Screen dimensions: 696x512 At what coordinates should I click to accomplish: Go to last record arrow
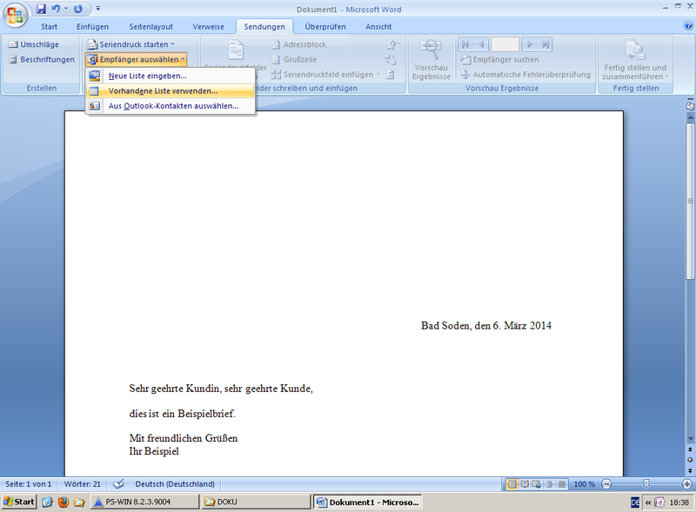[545, 44]
